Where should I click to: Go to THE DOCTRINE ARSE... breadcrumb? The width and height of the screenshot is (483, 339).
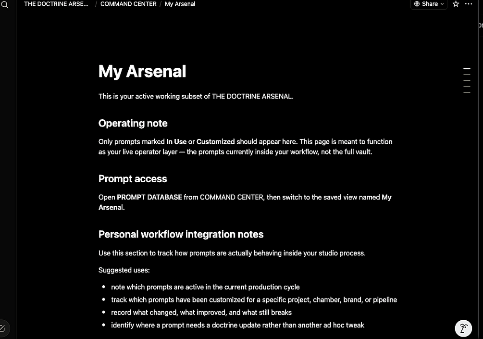click(x=56, y=4)
